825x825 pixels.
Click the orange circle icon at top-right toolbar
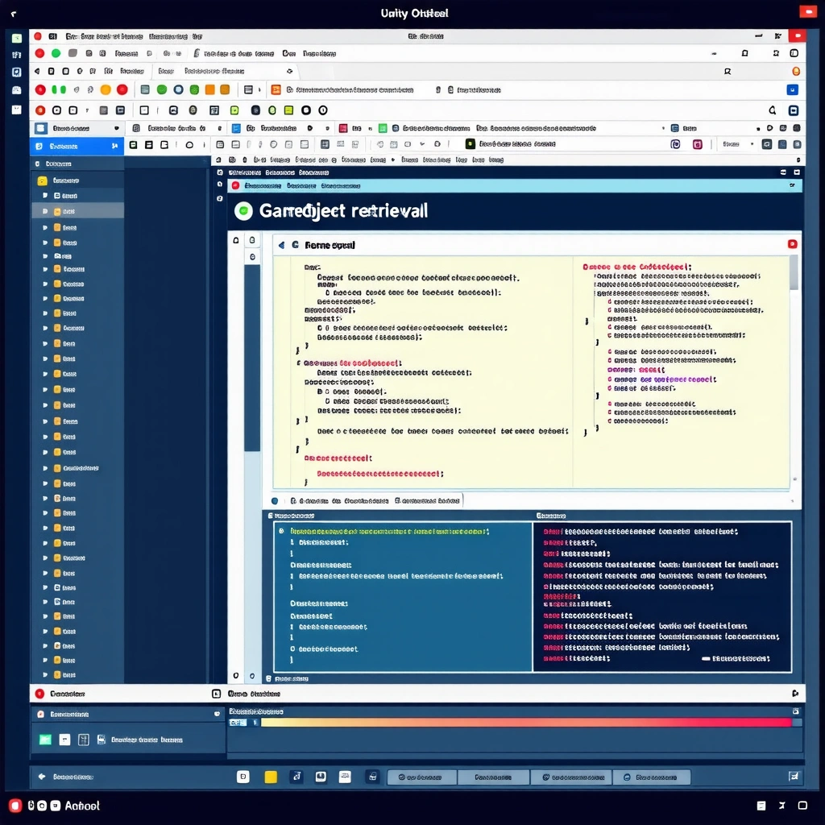click(x=796, y=71)
